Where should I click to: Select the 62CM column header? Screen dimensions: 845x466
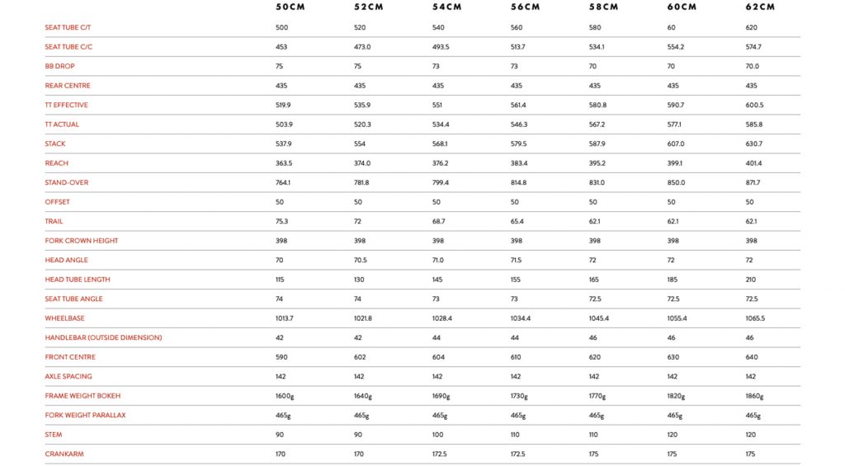click(760, 7)
